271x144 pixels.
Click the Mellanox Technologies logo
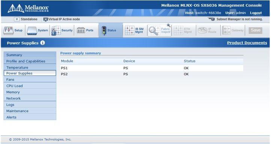28,9
